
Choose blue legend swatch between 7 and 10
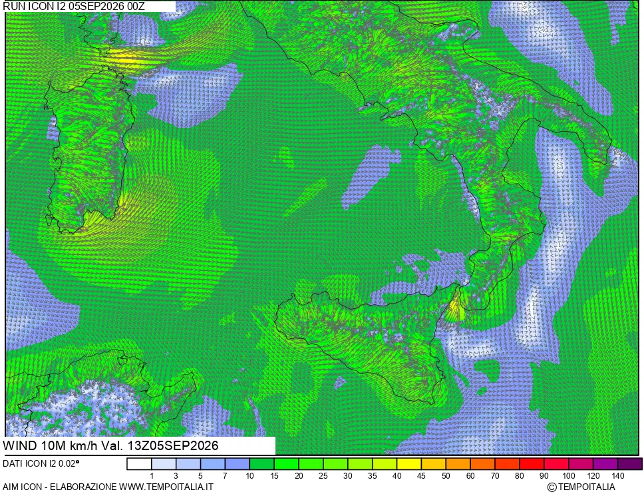(238, 464)
